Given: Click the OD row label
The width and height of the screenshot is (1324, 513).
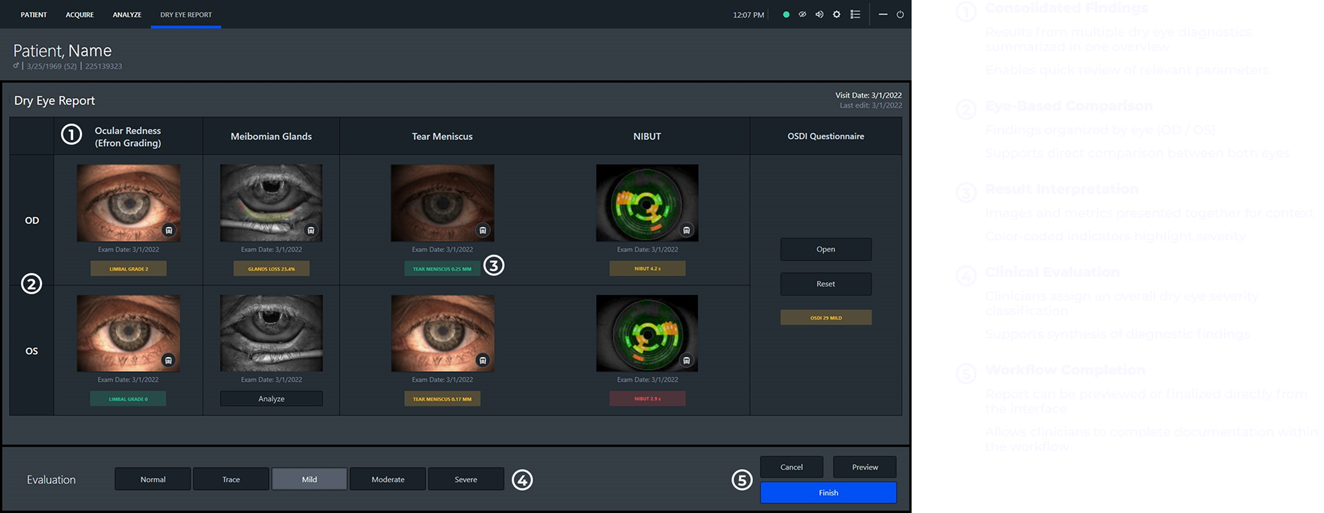Looking at the screenshot, I should [x=32, y=221].
